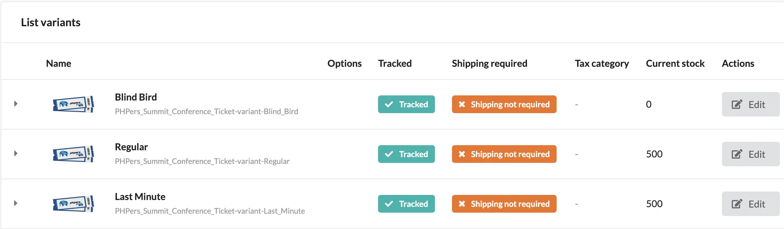
Task: Click the Tax category column header
Action: click(x=602, y=63)
